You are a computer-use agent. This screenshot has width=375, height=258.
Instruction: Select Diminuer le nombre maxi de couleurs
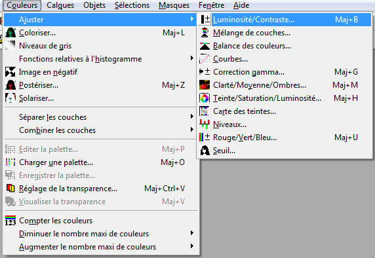pyautogui.click(x=100, y=234)
